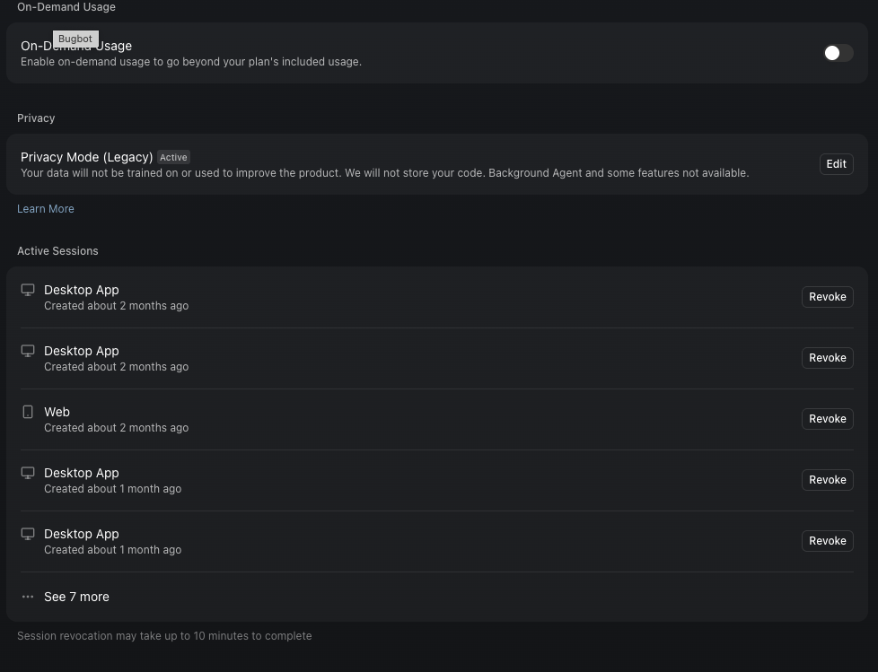This screenshot has width=878, height=672.
Task: Click the monitor icon for the second Desktop App
Action: 28,351
